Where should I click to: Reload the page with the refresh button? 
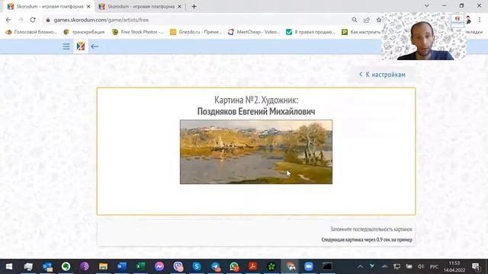pos(33,20)
